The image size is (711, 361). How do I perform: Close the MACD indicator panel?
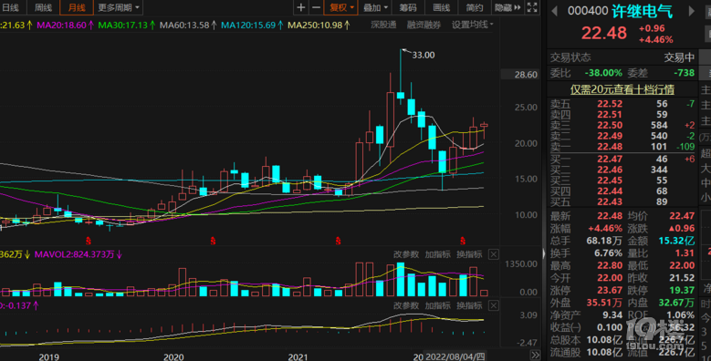tap(494, 305)
